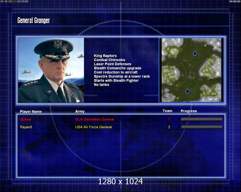This screenshot has width=241, height=192.
Task: Click the Combat Chinooks feature line
Action: point(110,60)
